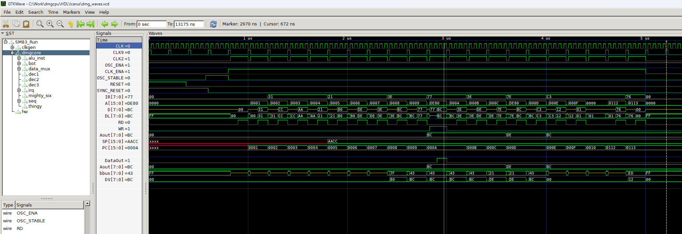Expand the data_mux tree node

(19, 69)
